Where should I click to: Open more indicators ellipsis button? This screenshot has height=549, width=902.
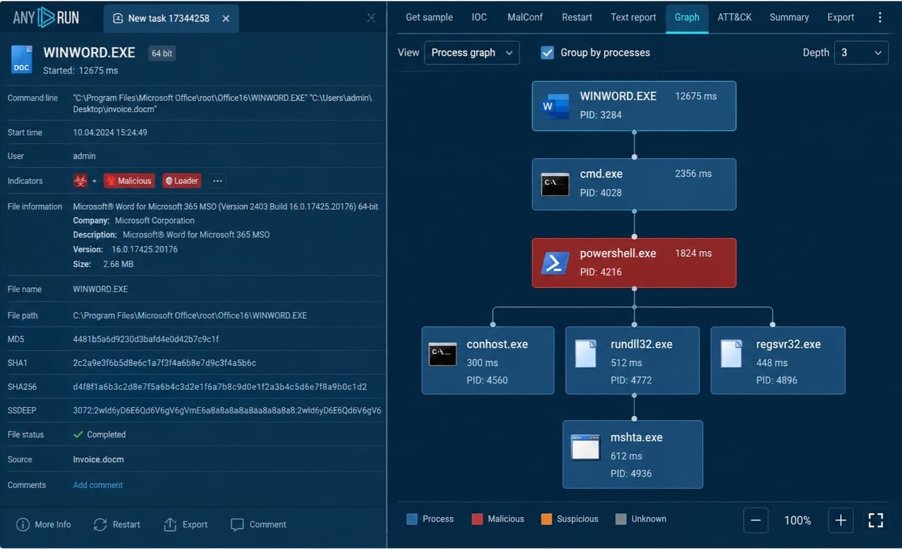click(217, 181)
